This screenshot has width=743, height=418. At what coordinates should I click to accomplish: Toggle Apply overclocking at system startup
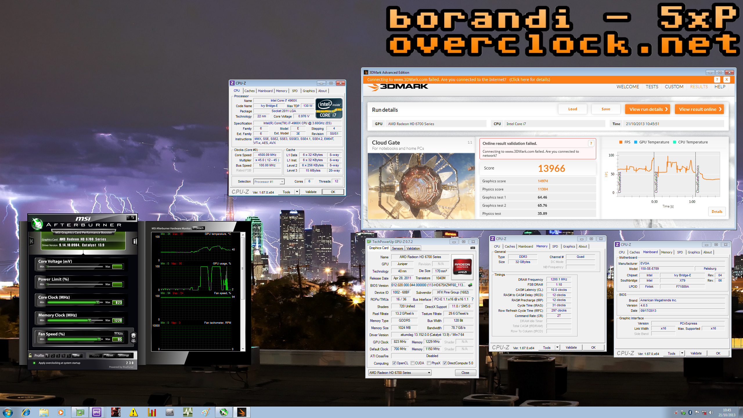click(34, 363)
